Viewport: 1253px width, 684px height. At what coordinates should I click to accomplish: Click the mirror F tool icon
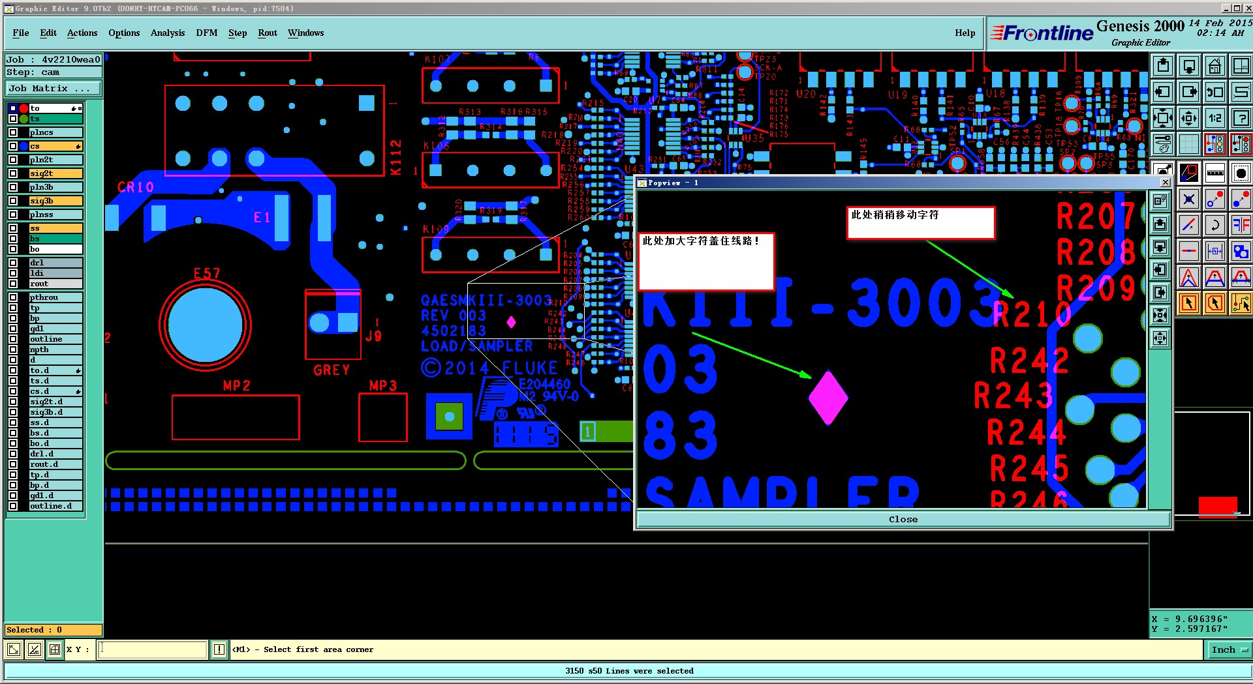click(1241, 226)
